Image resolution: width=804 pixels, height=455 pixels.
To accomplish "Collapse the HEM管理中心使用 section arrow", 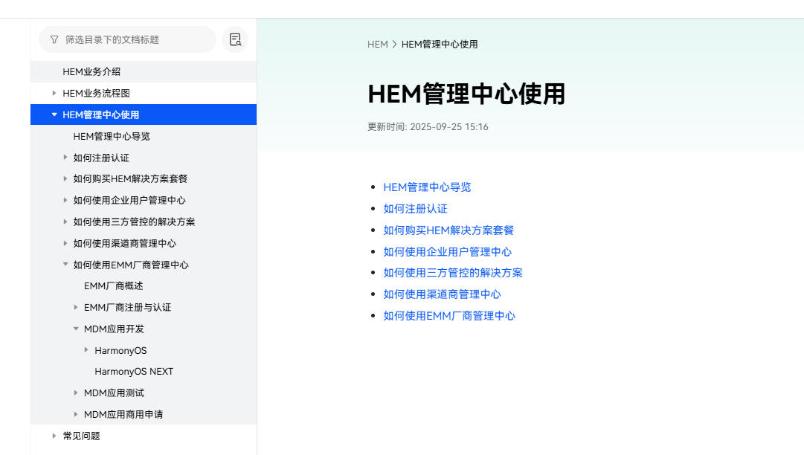I will pyautogui.click(x=54, y=115).
